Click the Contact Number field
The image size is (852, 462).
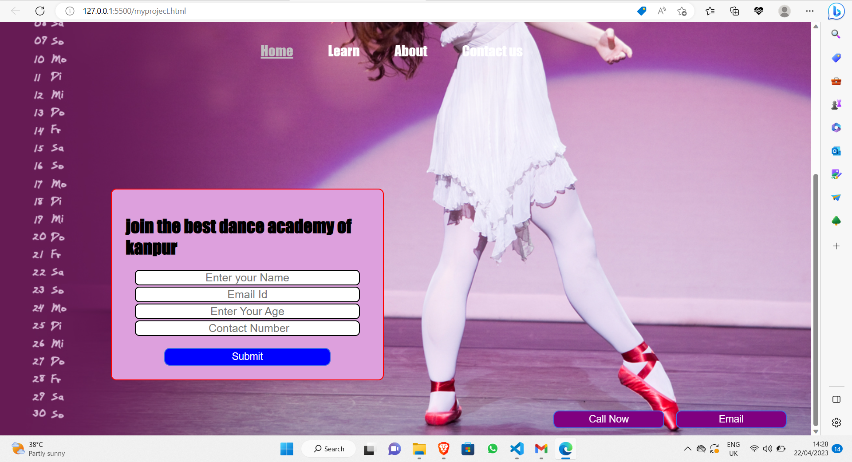[x=247, y=328]
